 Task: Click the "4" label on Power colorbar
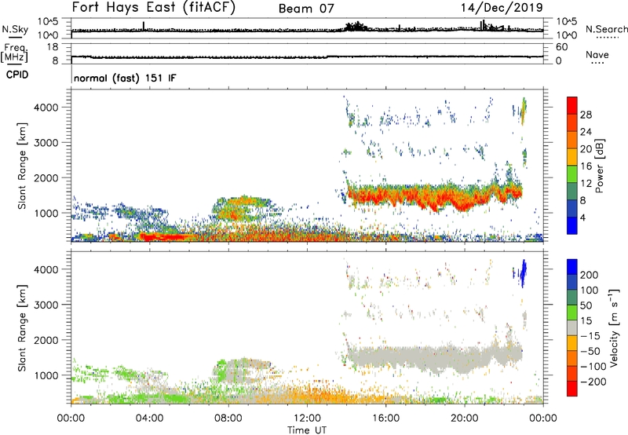coord(582,217)
